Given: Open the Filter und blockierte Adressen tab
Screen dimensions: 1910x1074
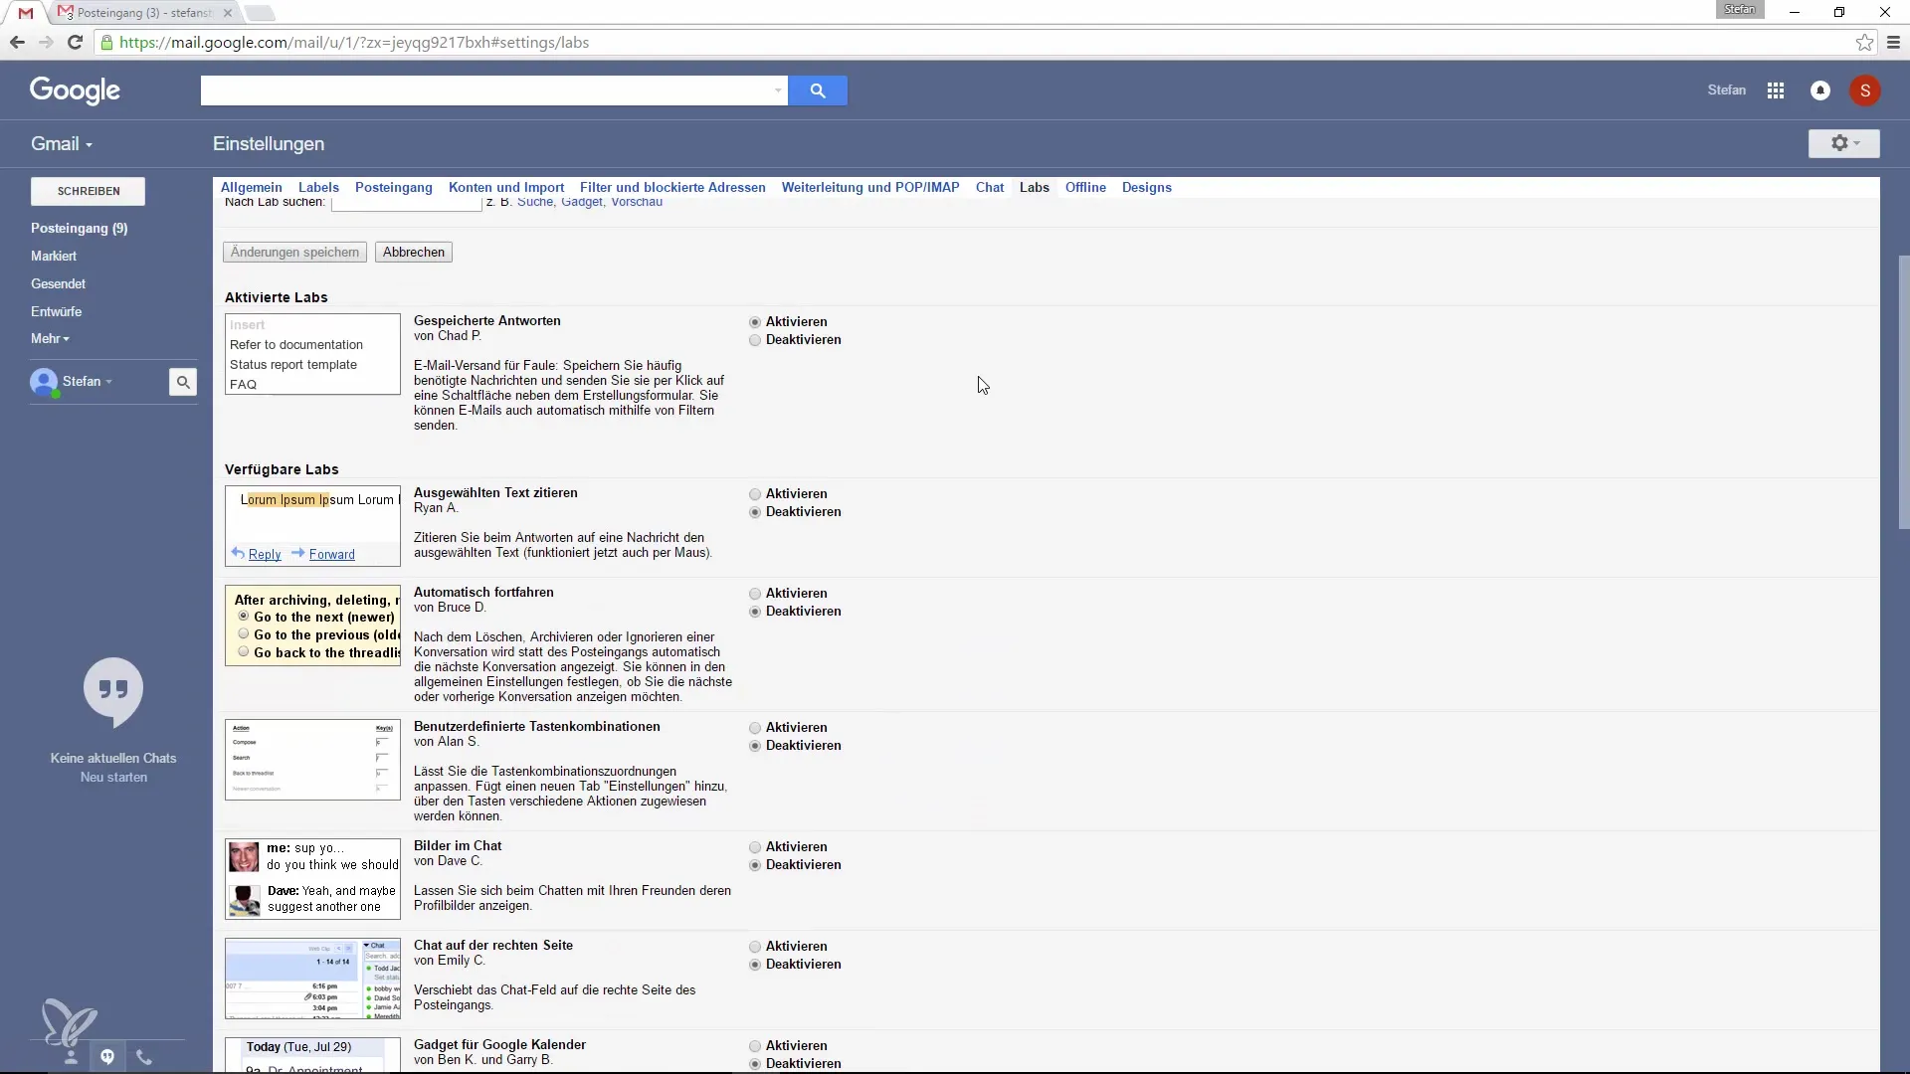Looking at the screenshot, I should (x=672, y=187).
